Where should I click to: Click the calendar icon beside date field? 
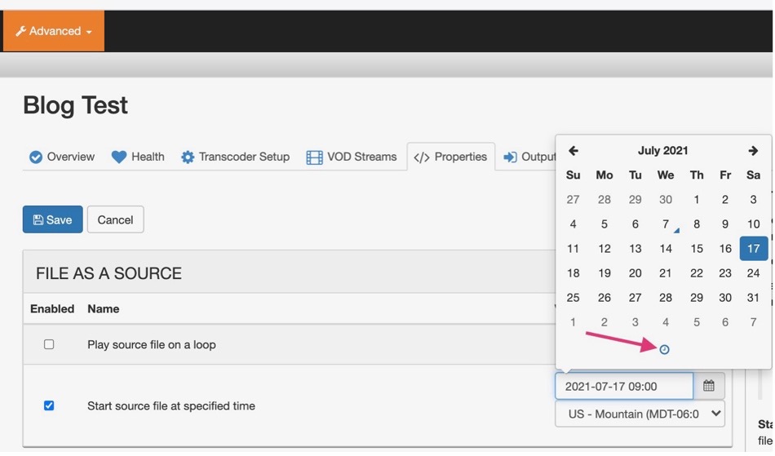(x=709, y=386)
